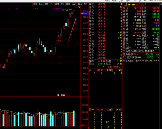162x129 pixels.
Task: Select the 买一 362.10 order book row
Action: point(106,33)
